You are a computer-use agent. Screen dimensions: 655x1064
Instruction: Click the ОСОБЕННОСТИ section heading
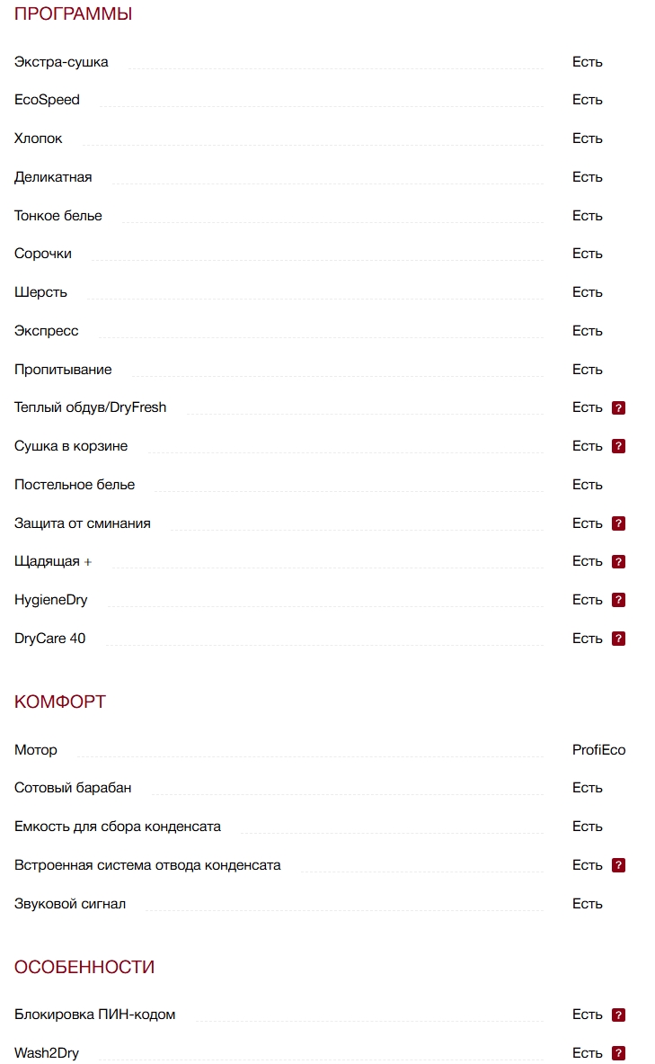click(84, 967)
